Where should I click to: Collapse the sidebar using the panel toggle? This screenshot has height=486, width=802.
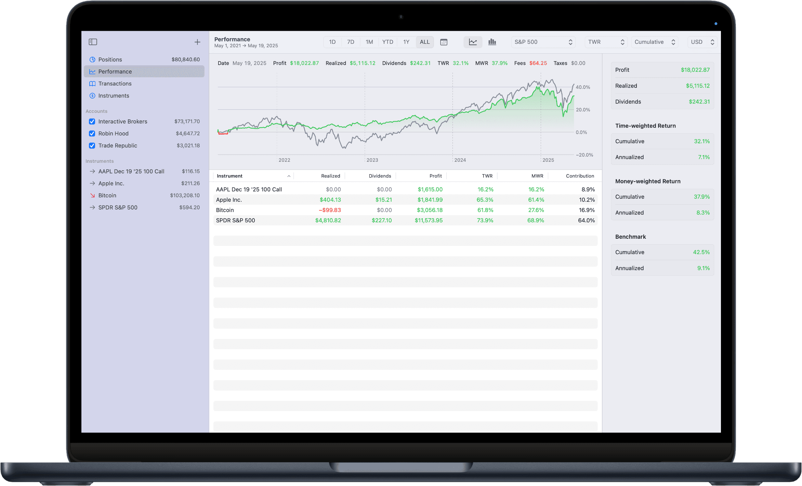(93, 42)
